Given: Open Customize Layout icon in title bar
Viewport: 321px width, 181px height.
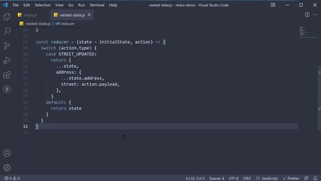Looking at the screenshot, I should 273,5.
